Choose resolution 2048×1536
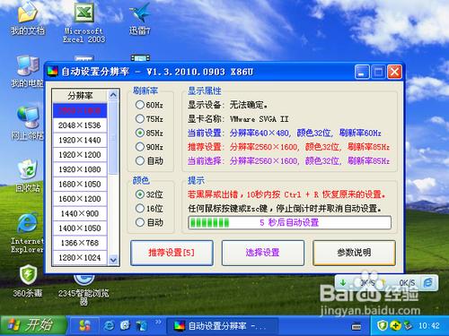This screenshot has height=336, width=449. pyautogui.click(x=80, y=125)
